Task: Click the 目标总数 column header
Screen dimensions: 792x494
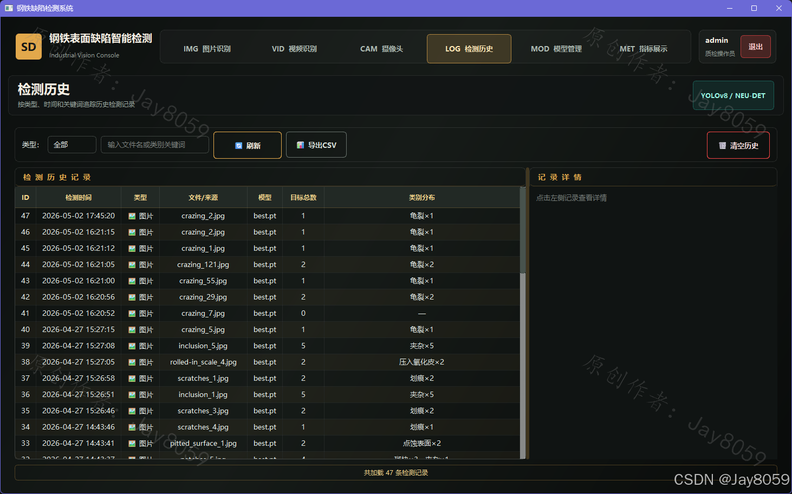Action: 303,197
